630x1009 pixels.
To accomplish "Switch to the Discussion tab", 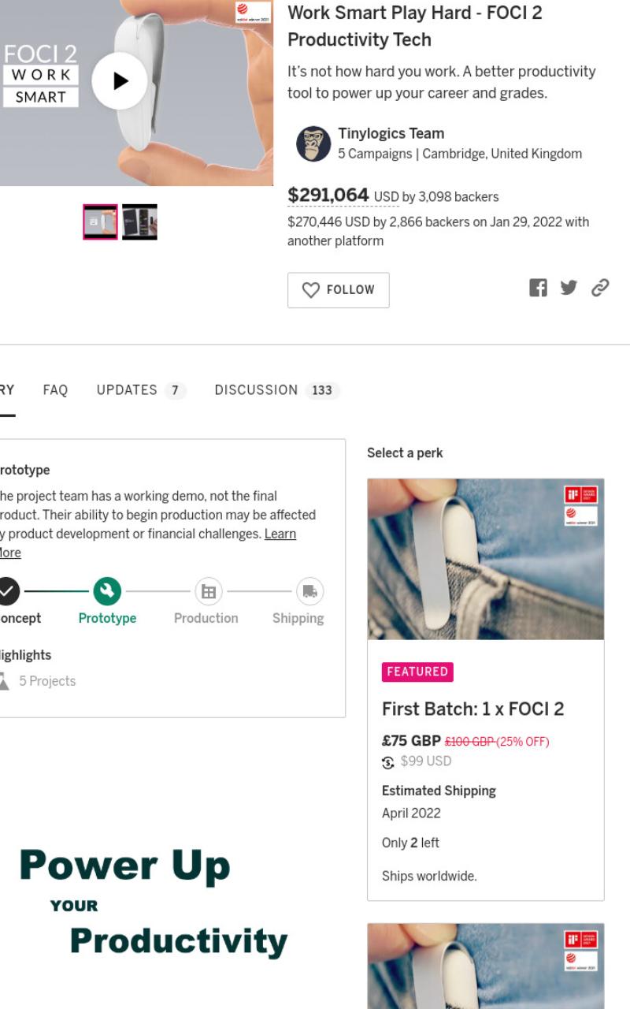I will (276, 390).
